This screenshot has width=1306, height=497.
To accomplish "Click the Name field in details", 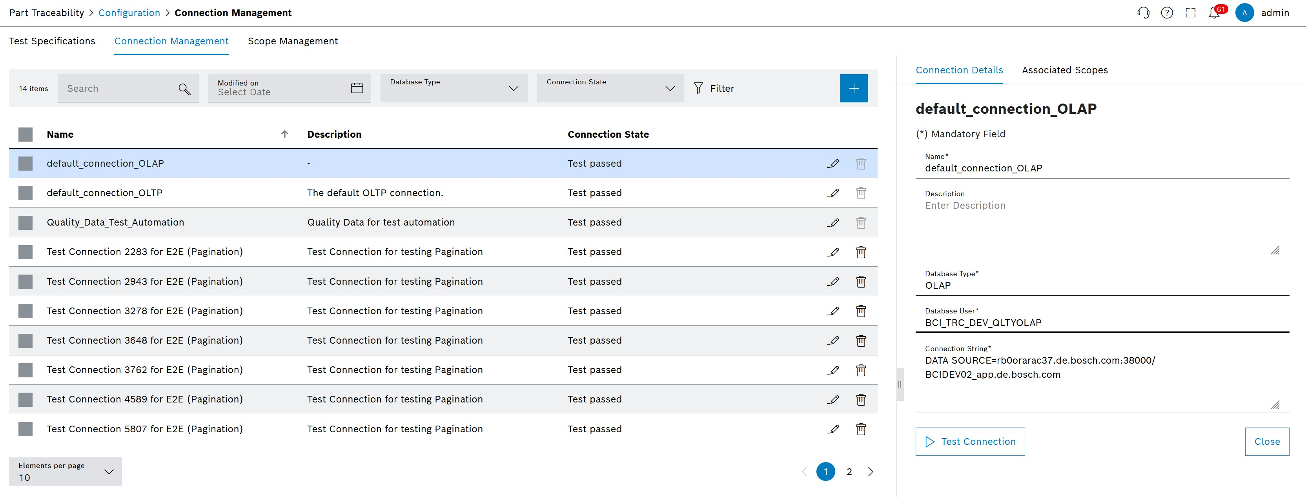I will (1102, 164).
